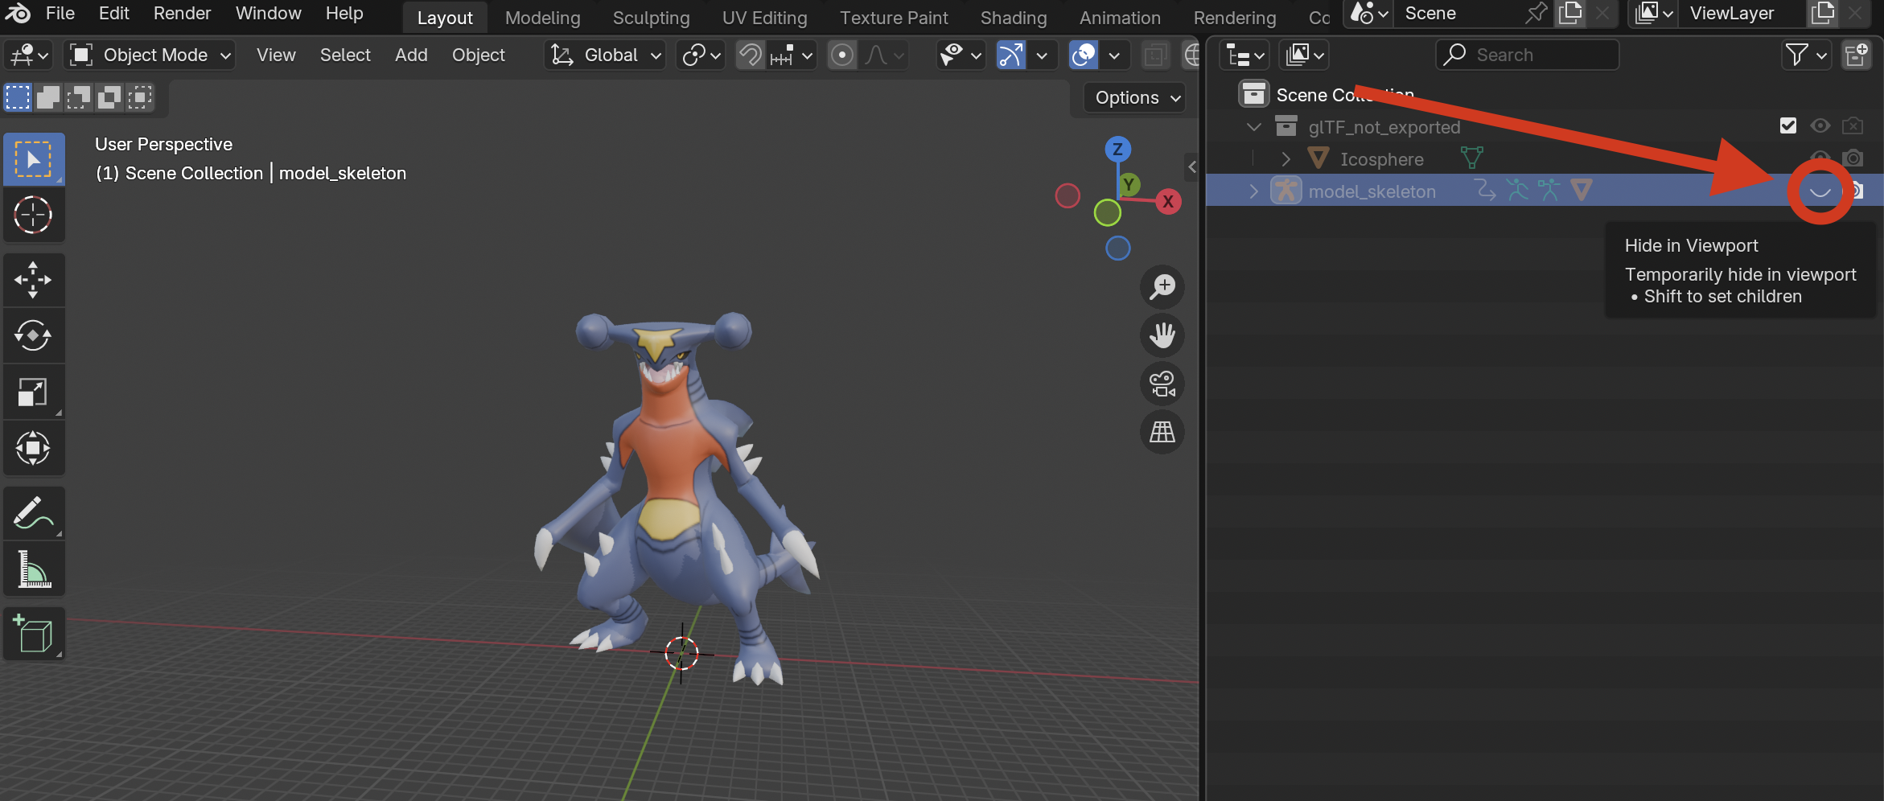Hide glTF_not_exported in viewport via eye

(1820, 126)
